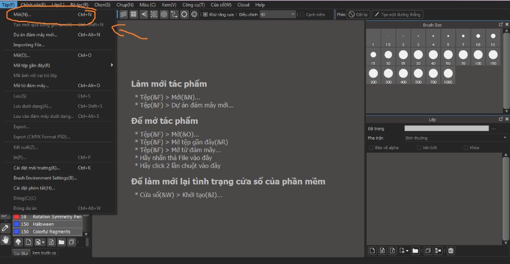Pick brush size 7
The image size is (510, 264).
463,38
